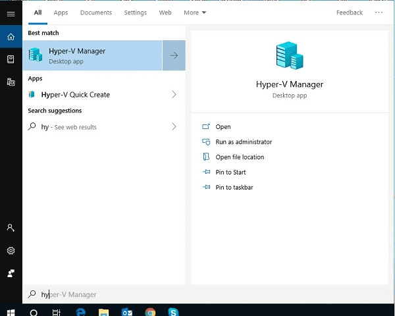Open the Notebook icon in sidebar
The height and width of the screenshot is (316, 395).
pyautogui.click(x=11, y=59)
